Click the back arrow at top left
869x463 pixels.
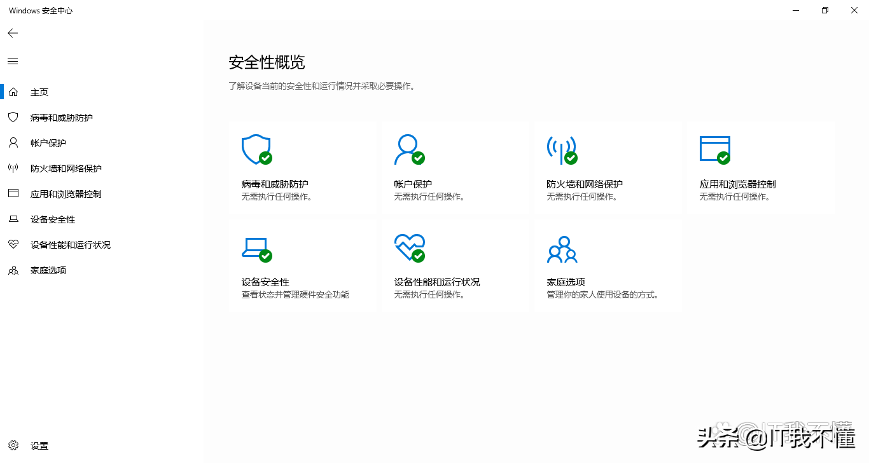[12, 32]
